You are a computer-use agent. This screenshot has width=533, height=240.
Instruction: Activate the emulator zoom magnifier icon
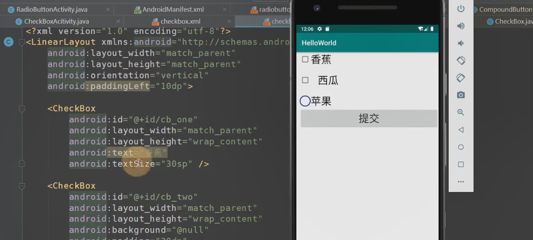coord(461,112)
